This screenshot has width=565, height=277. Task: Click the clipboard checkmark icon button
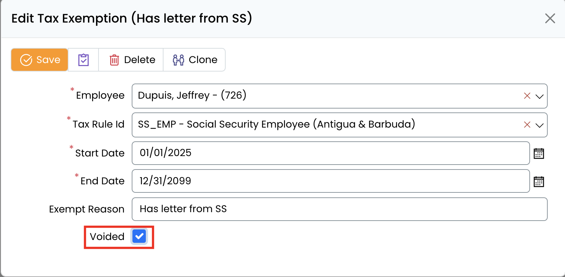pos(83,60)
